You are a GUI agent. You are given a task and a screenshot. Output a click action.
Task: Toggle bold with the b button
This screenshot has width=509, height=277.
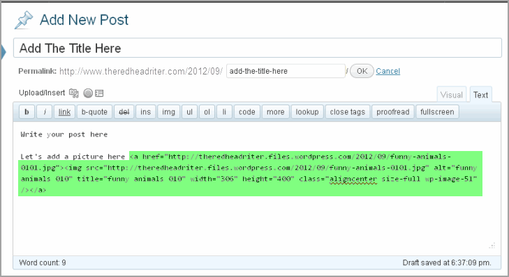point(27,112)
